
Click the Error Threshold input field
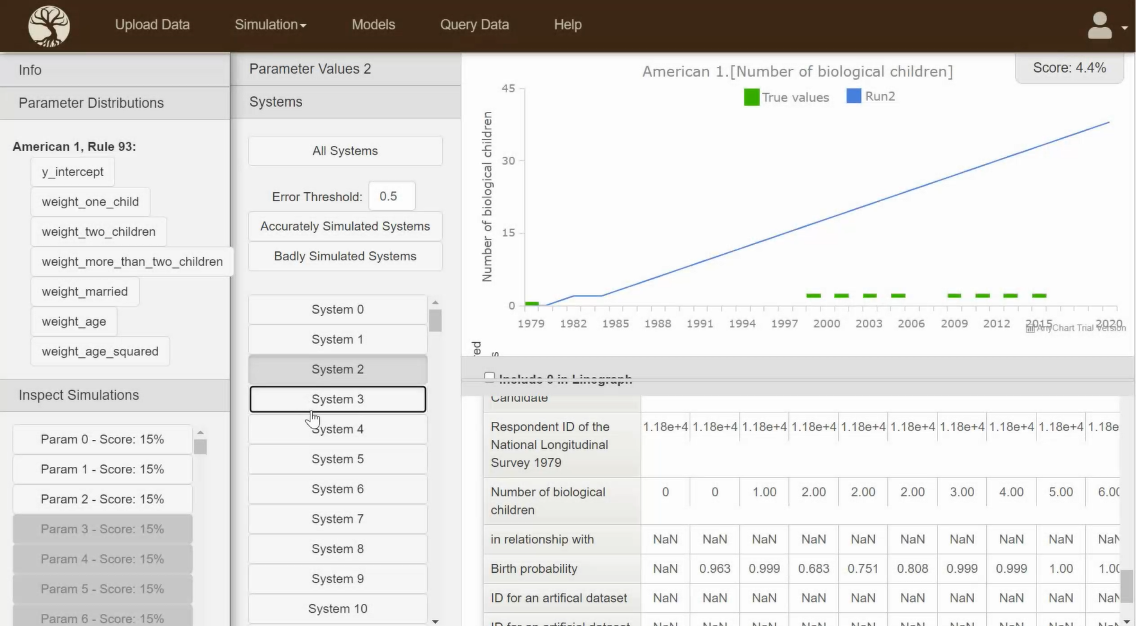click(x=392, y=196)
